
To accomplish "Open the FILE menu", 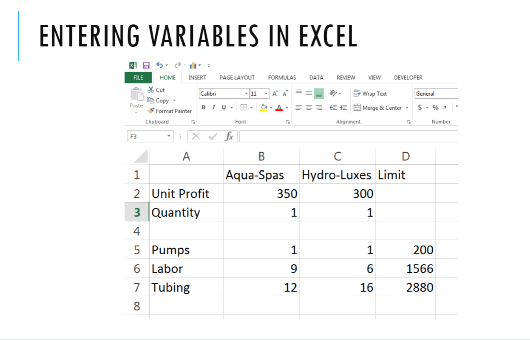I will click(138, 78).
